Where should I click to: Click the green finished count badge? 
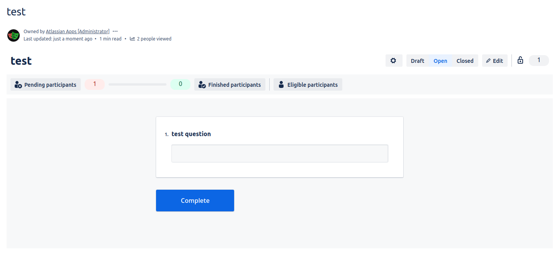coord(180,84)
